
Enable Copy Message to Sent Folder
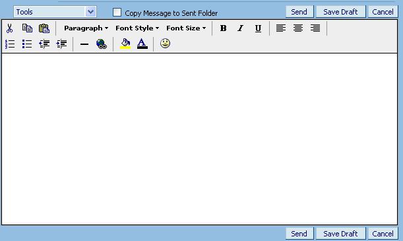[x=117, y=12]
